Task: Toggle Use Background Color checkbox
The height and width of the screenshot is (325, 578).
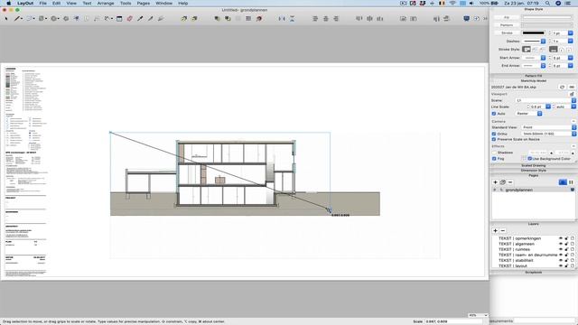Action: tap(530, 159)
